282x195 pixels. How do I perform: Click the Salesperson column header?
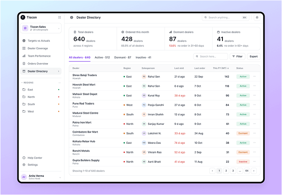[x=148, y=68]
